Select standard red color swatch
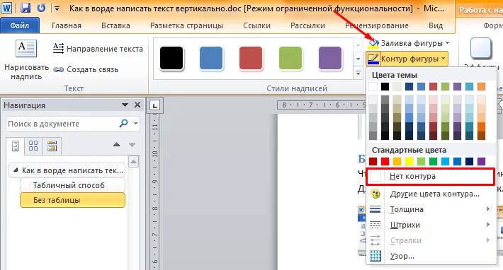 (385, 162)
